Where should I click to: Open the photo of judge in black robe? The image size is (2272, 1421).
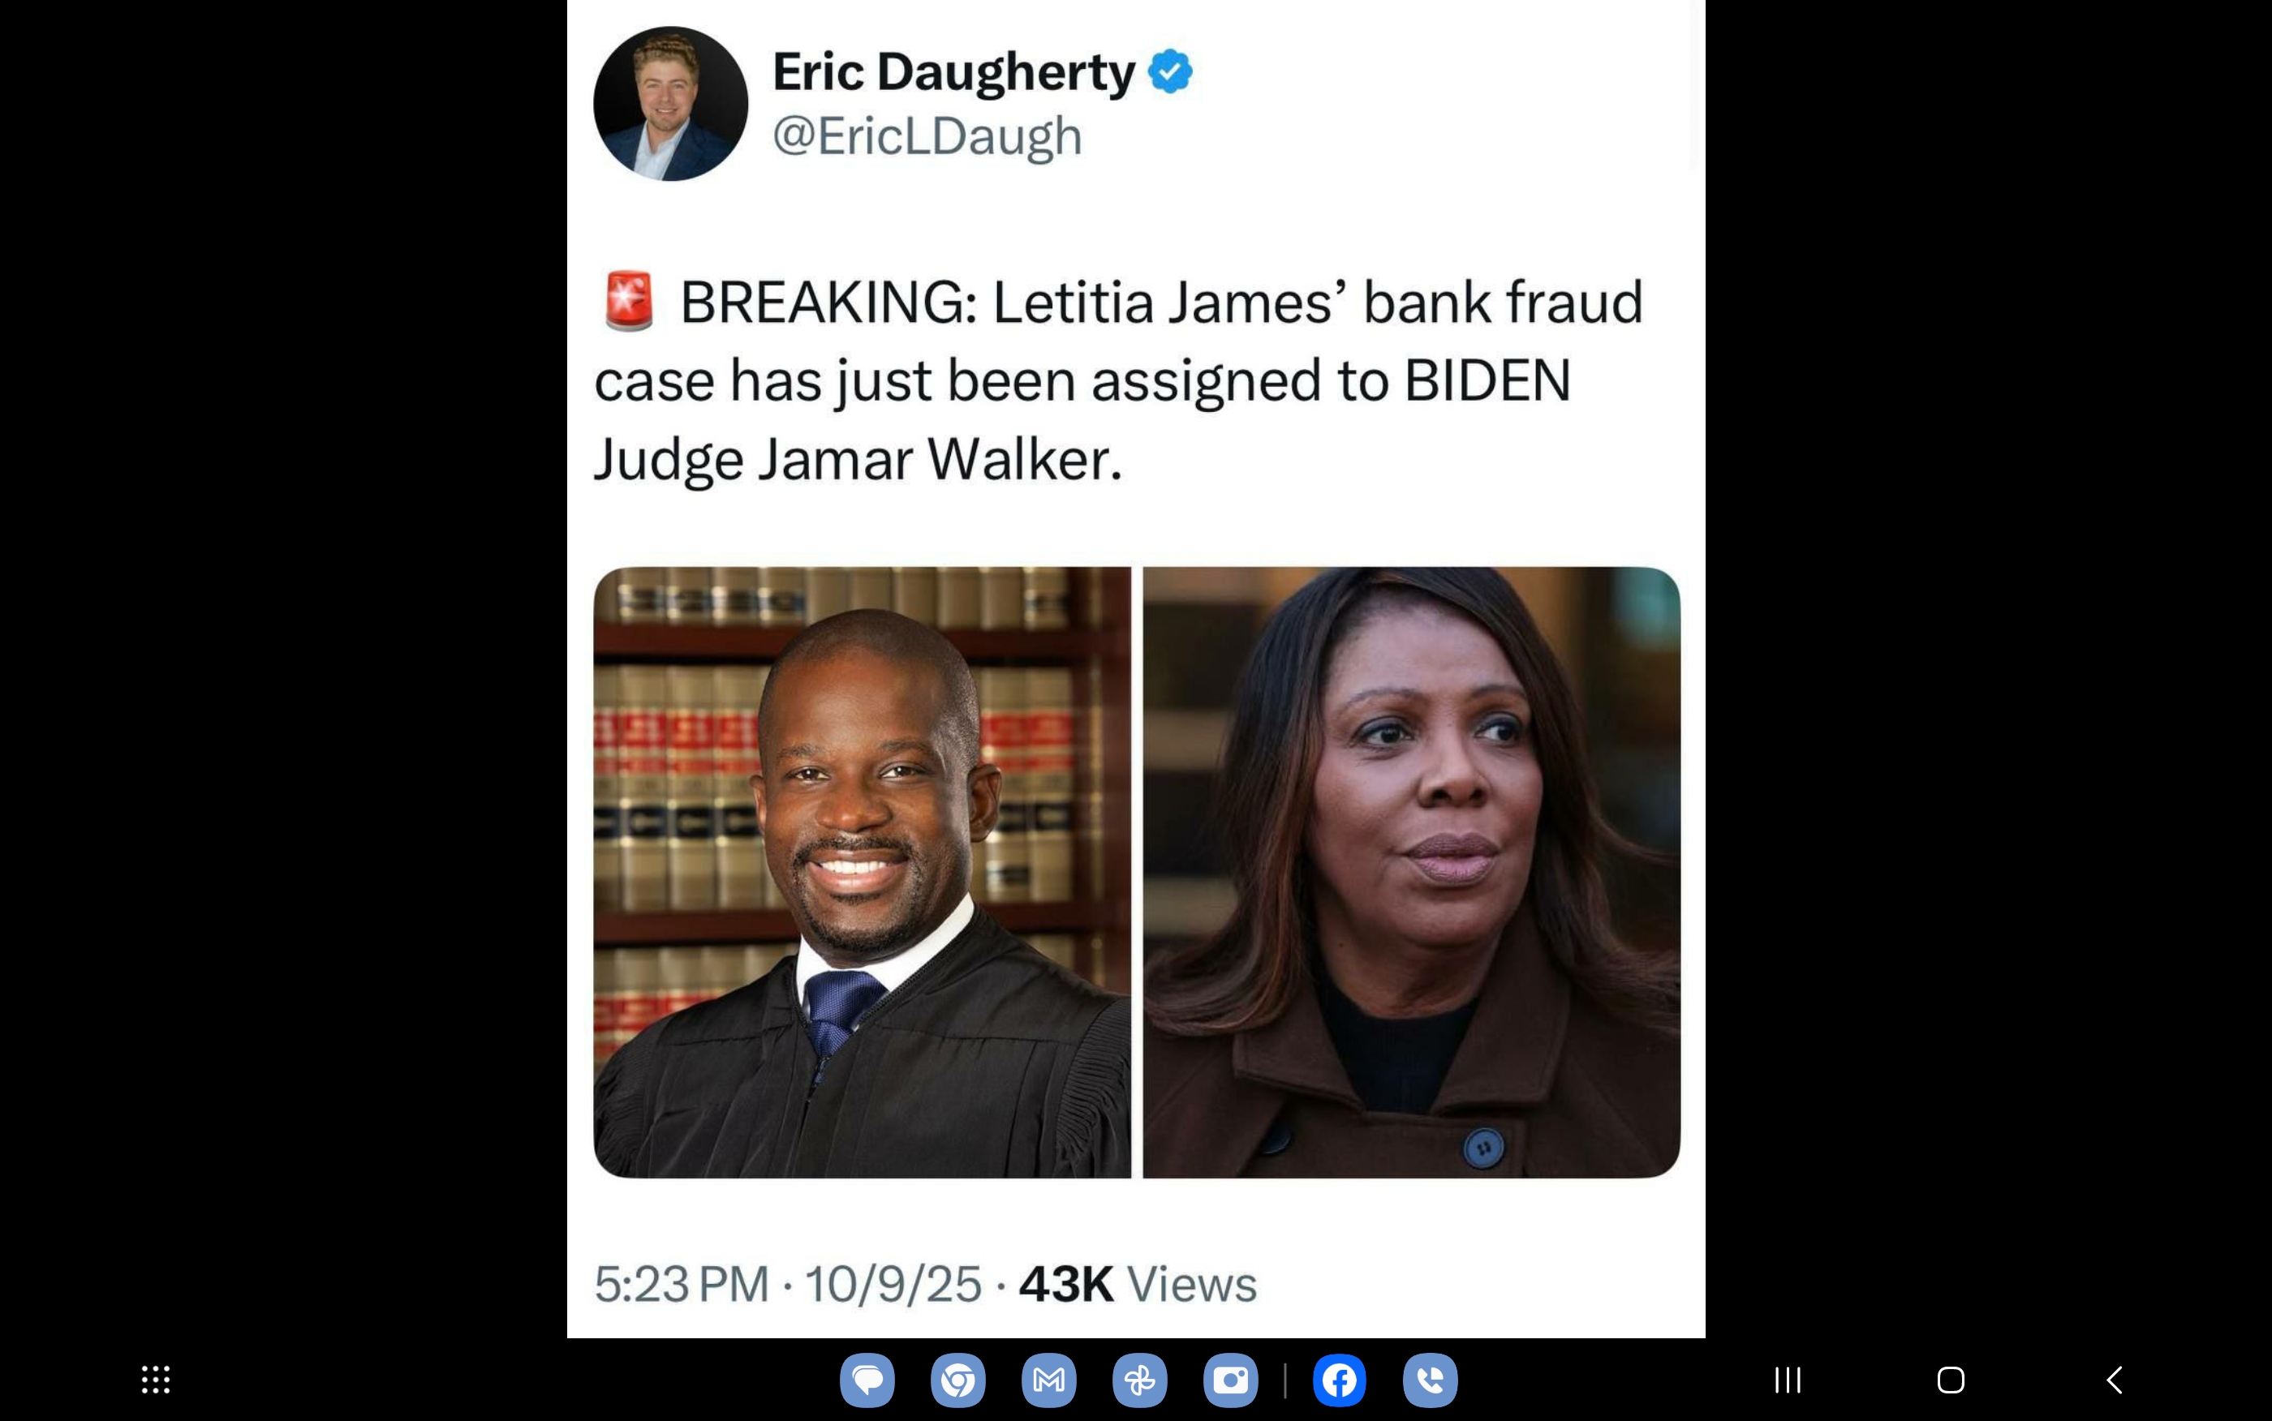point(862,872)
